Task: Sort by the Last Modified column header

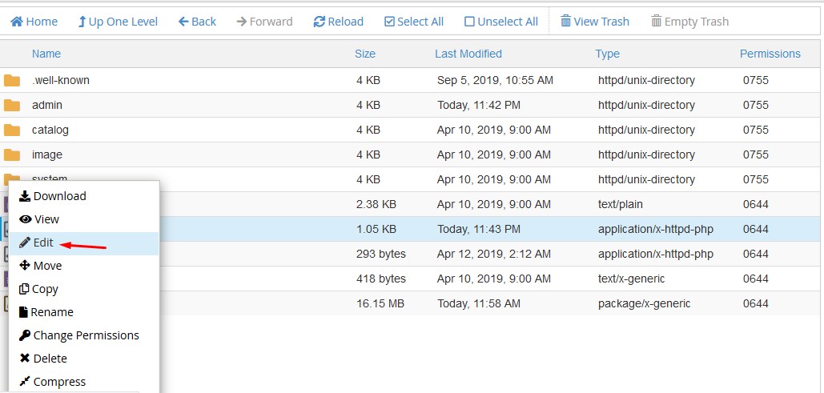Action: (468, 54)
